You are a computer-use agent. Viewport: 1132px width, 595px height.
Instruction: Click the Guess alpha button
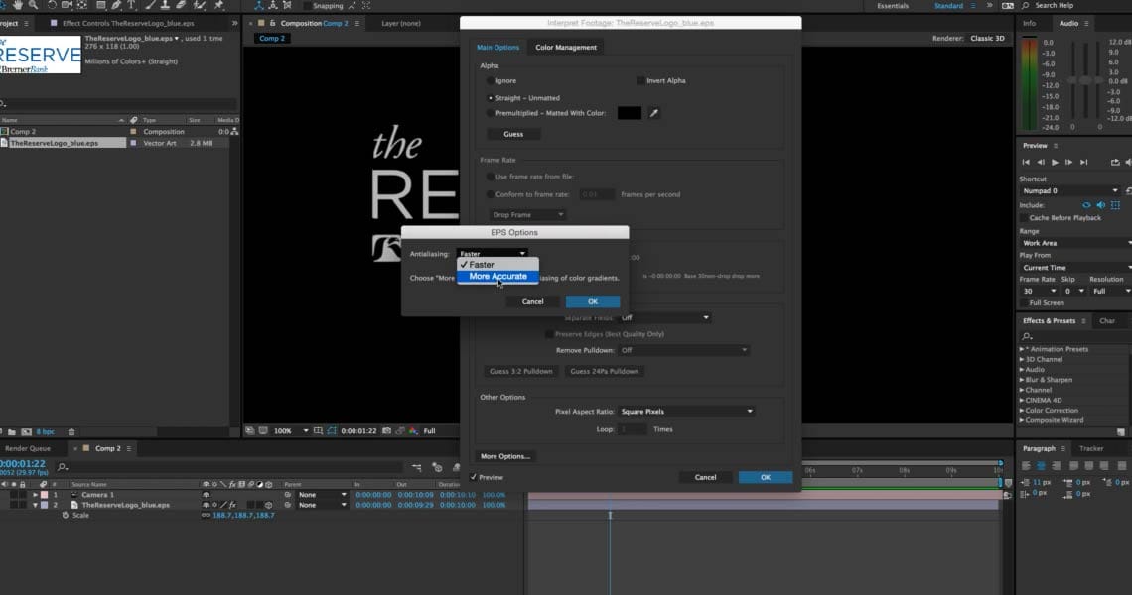click(513, 134)
